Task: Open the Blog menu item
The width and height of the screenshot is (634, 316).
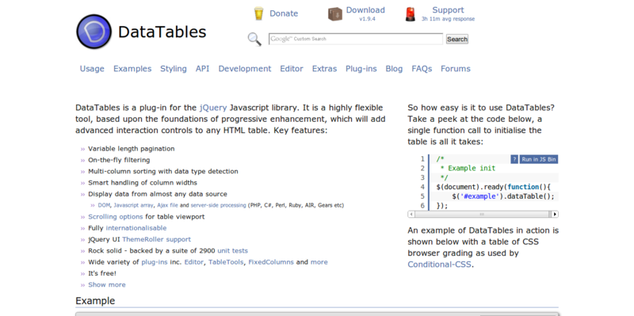Action: click(394, 69)
